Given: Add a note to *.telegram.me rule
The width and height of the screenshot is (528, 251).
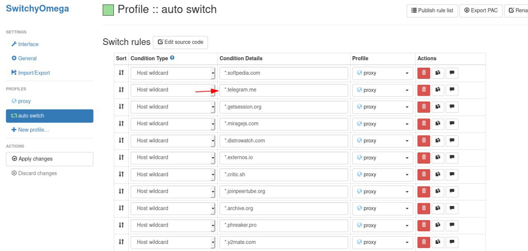Looking at the screenshot, I should [x=452, y=90].
